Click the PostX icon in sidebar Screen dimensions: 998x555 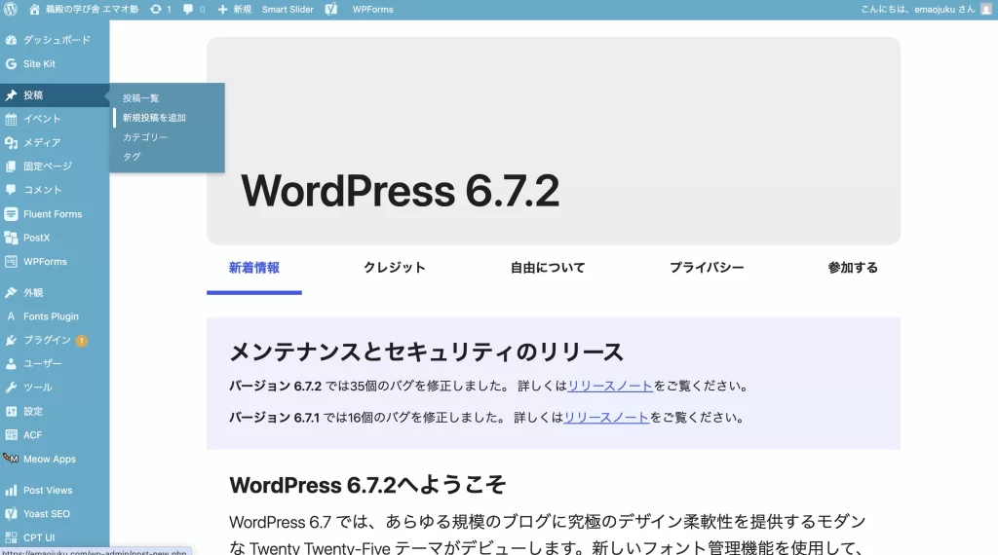[11, 238]
